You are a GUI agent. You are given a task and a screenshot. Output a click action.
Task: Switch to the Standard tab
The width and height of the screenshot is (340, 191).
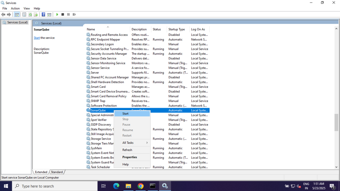57,172
